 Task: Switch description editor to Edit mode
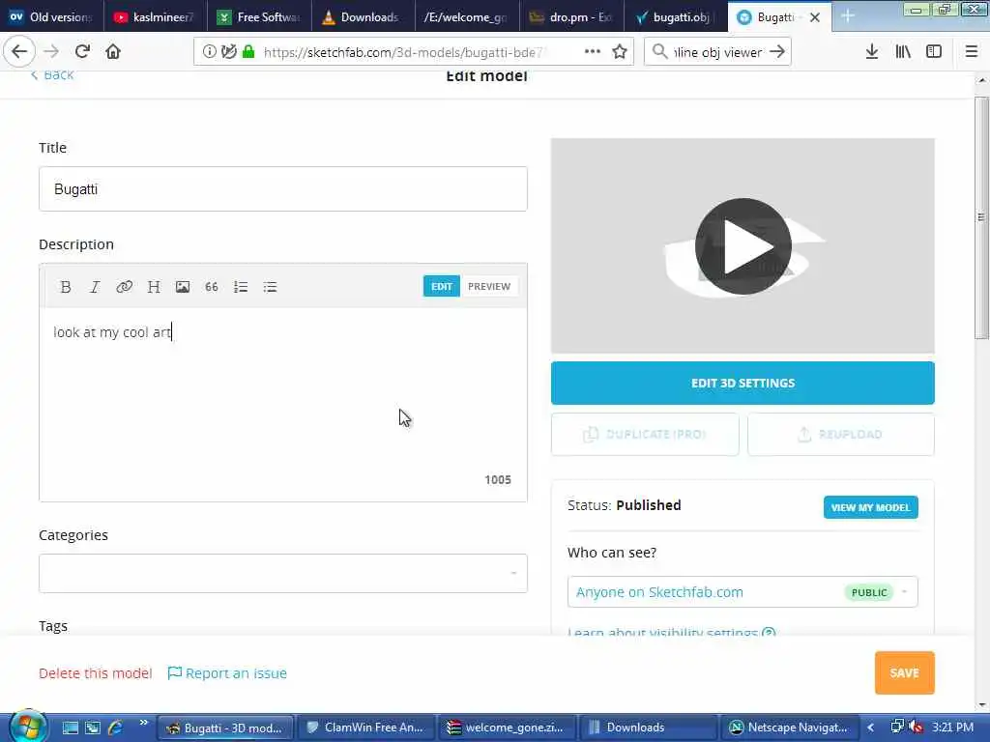441,286
